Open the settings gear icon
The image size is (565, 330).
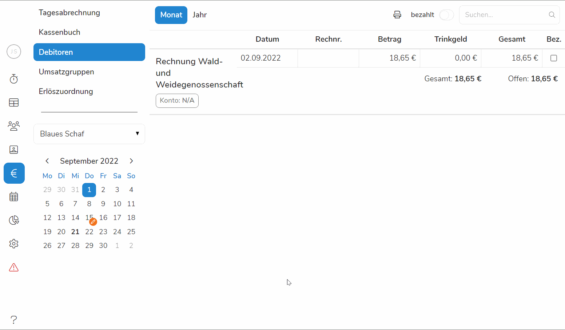click(14, 244)
